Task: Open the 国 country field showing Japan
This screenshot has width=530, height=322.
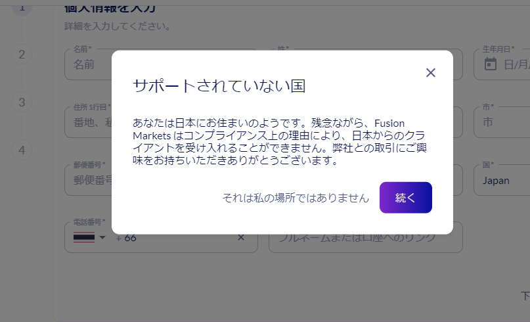Action: 502,180
